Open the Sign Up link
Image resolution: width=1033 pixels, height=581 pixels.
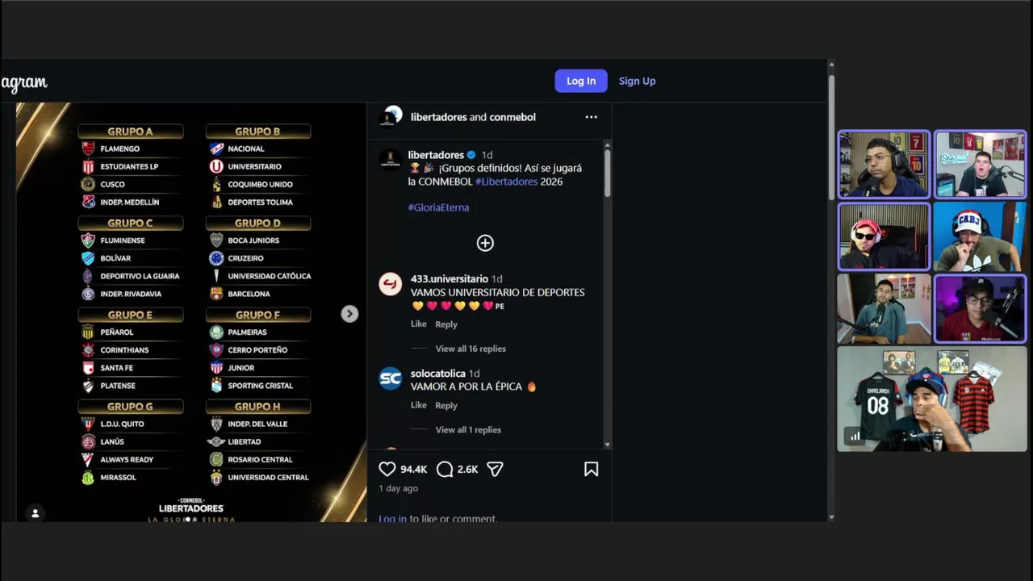pos(637,81)
